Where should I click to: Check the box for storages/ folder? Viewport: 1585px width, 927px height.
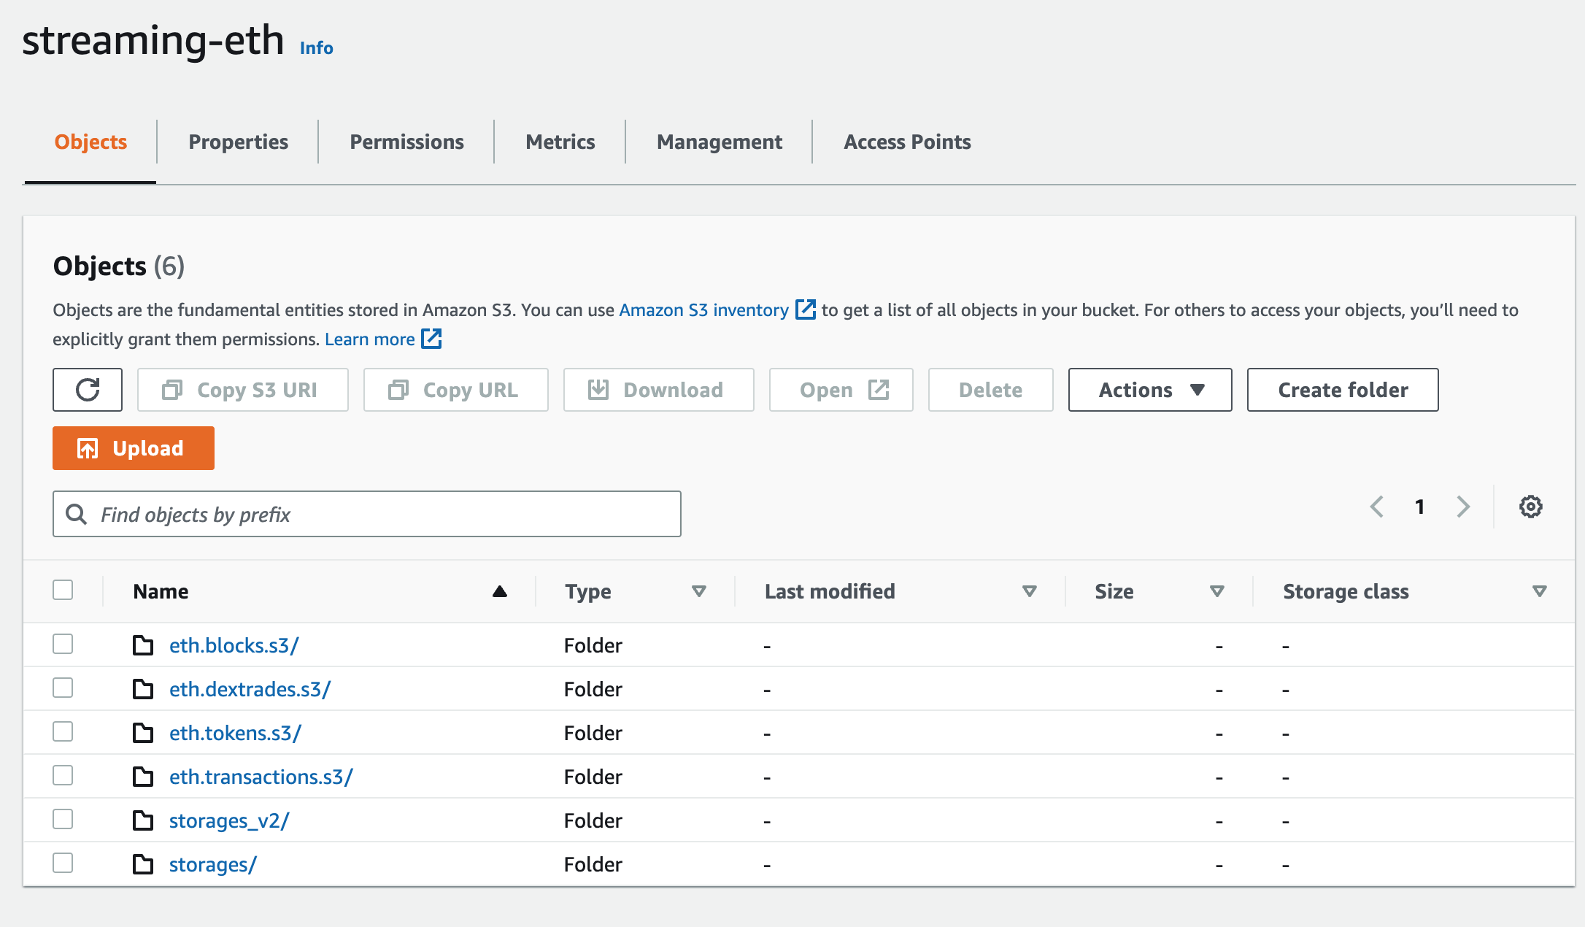pos(63,863)
